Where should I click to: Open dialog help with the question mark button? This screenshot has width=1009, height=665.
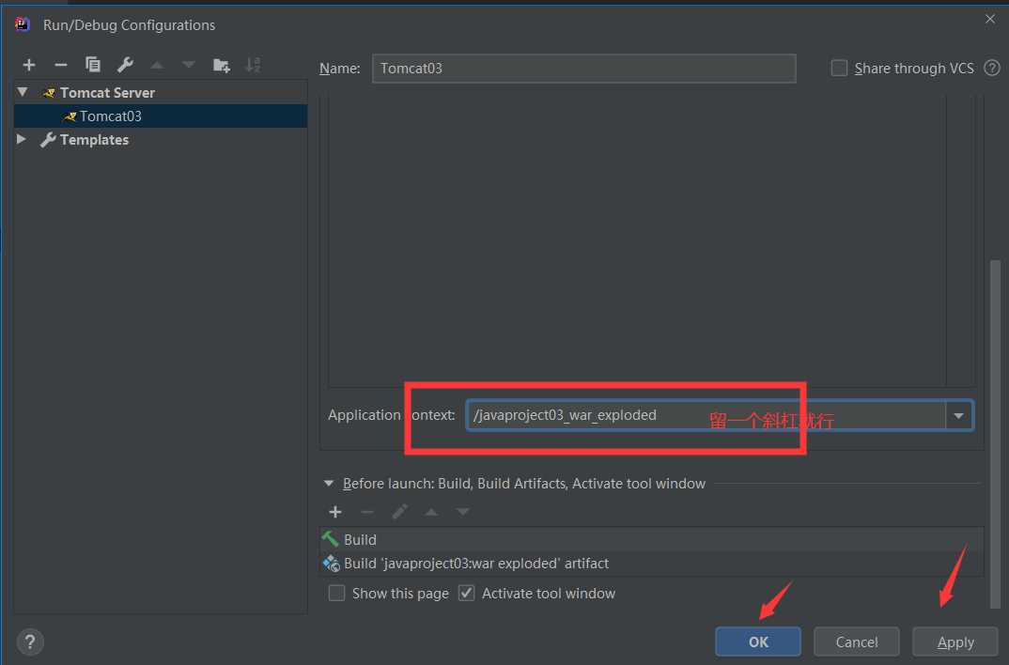(x=30, y=642)
